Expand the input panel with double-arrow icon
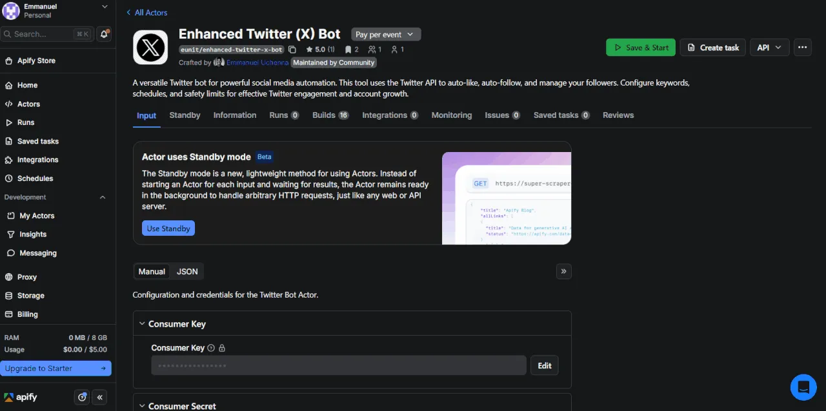The height and width of the screenshot is (411, 826). point(563,271)
